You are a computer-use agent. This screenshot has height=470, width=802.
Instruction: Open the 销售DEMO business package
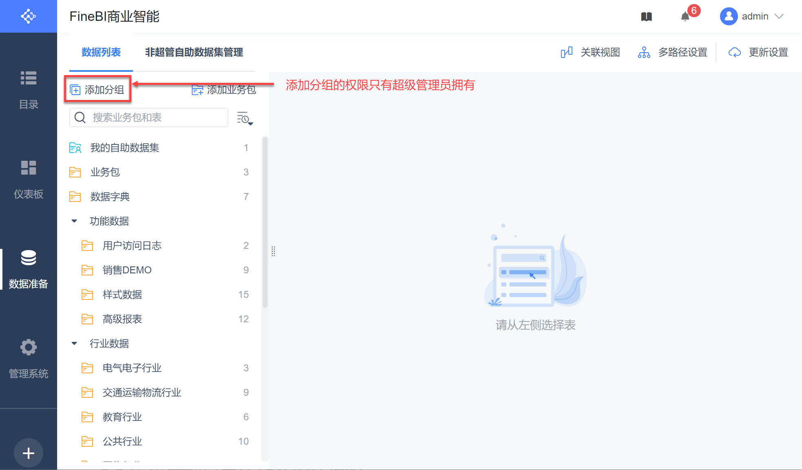coord(127,270)
